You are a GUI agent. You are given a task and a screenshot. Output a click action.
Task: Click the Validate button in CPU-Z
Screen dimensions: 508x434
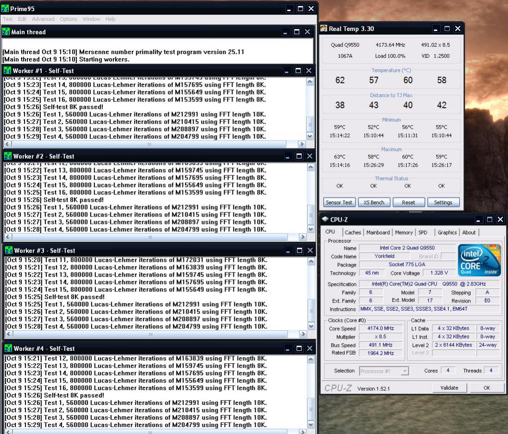coord(449,388)
